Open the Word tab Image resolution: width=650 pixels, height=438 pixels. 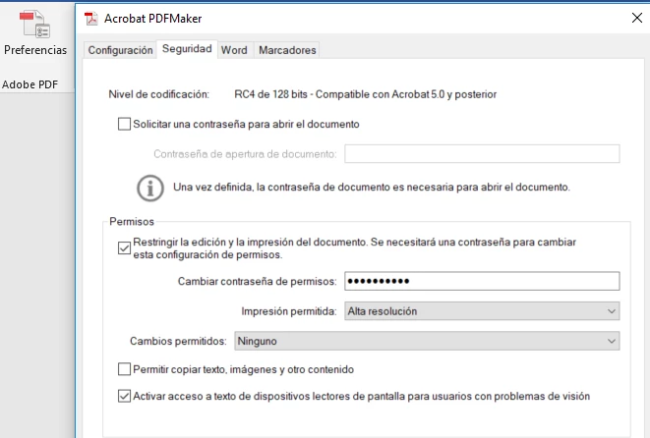click(234, 50)
